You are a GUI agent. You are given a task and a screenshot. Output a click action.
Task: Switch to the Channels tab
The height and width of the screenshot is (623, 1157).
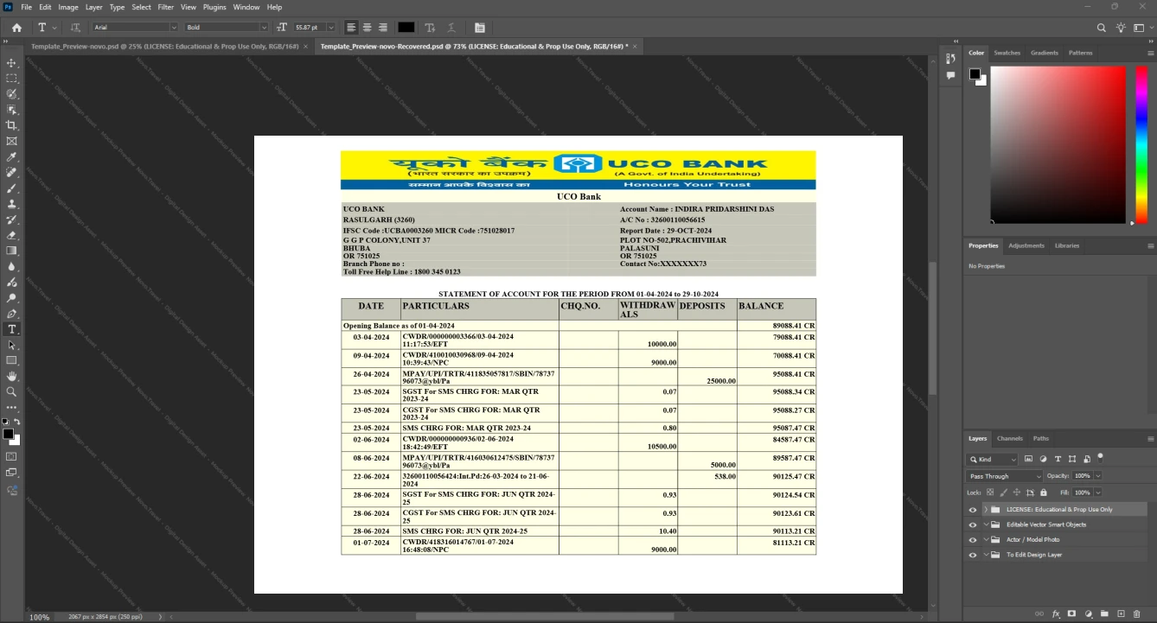point(1009,438)
